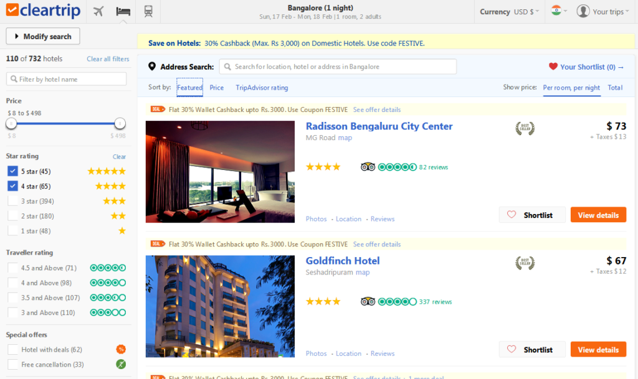Enable the 3 star filter checkbox
The height and width of the screenshot is (379, 638).
coord(12,200)
